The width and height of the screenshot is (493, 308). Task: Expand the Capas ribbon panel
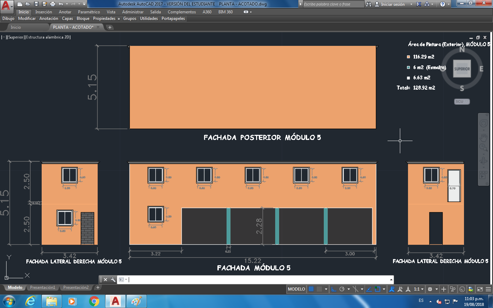pos(67,18)
